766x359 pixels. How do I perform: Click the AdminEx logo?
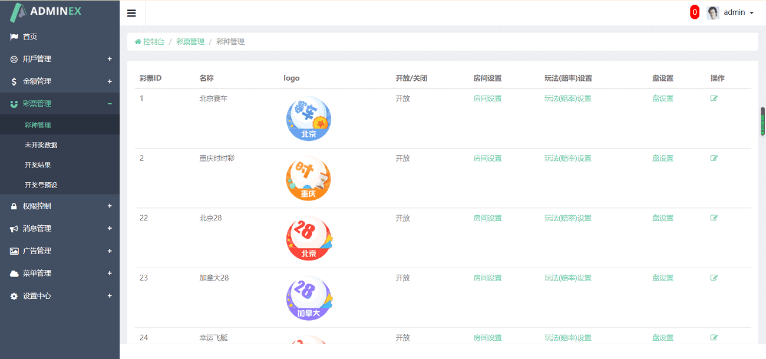47,12
